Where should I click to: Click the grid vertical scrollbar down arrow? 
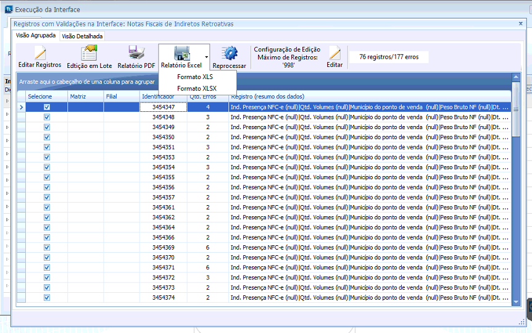(516, 301)
